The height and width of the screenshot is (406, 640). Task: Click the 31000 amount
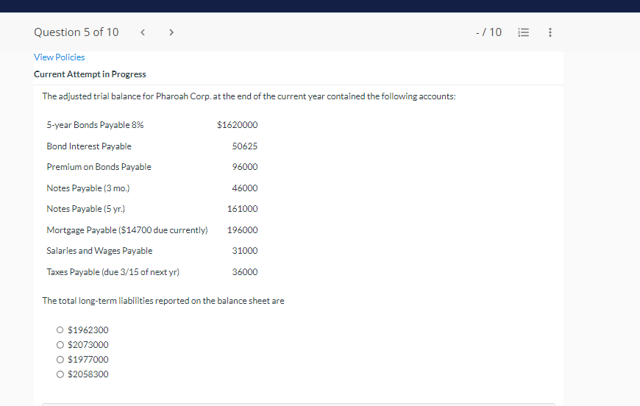pos(245,251)
